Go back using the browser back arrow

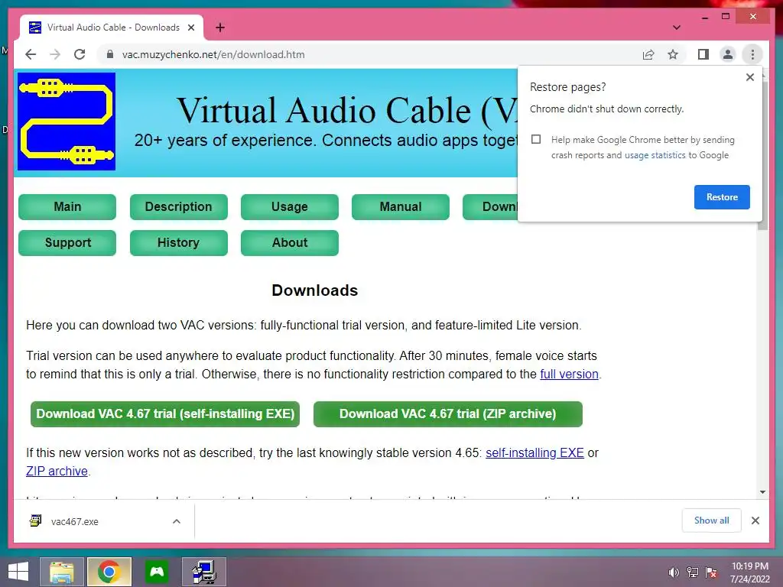click(31, 54)
